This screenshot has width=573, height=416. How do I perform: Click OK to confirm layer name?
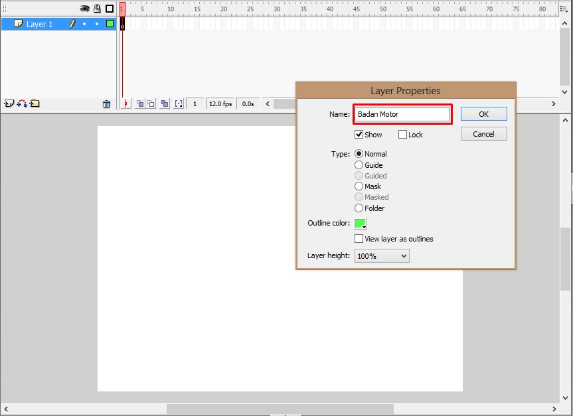[483, 113]
